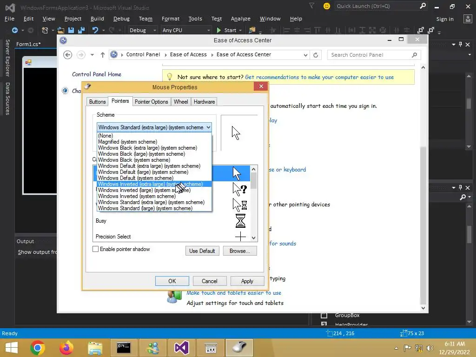Viewport: 476px width, 357px height.
Task: Open the Any CPU platform dropdown
Action: [186, 30]
